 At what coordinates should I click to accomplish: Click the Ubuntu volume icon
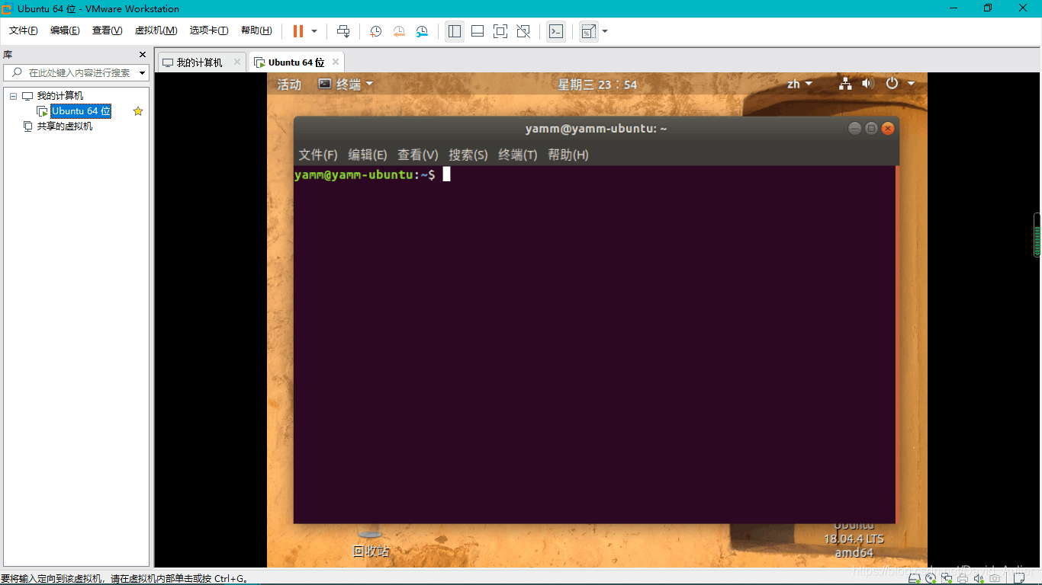pos(868,84)
